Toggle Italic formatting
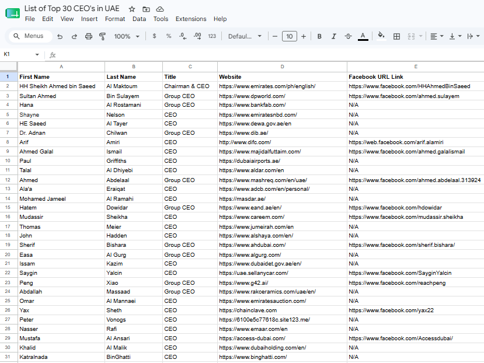The width and height of the screenshot is (484, 363). coord(334,36)
